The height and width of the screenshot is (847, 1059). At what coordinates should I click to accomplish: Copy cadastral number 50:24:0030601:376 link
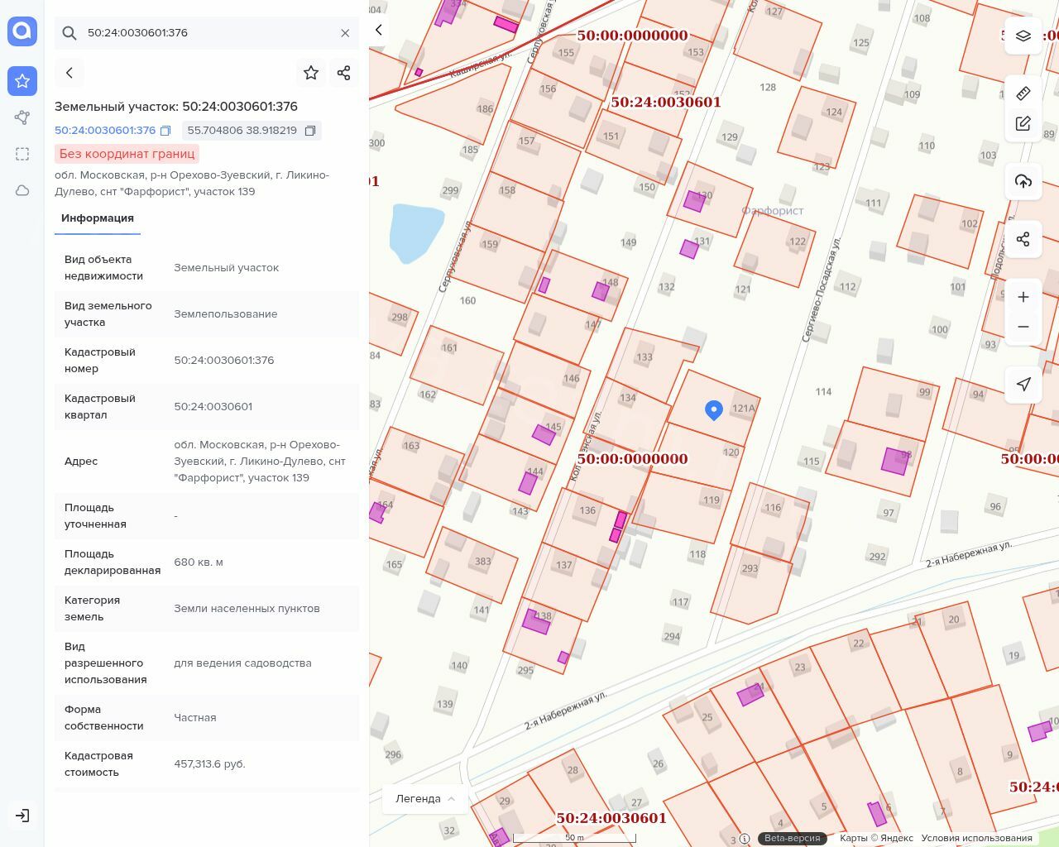coord(165,131)
